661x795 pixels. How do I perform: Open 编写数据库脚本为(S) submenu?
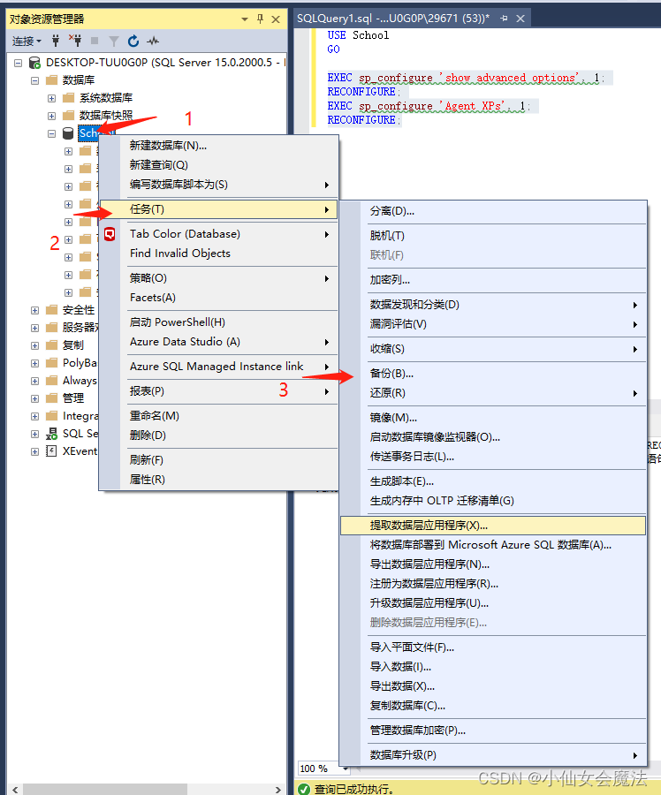point(219,185)
